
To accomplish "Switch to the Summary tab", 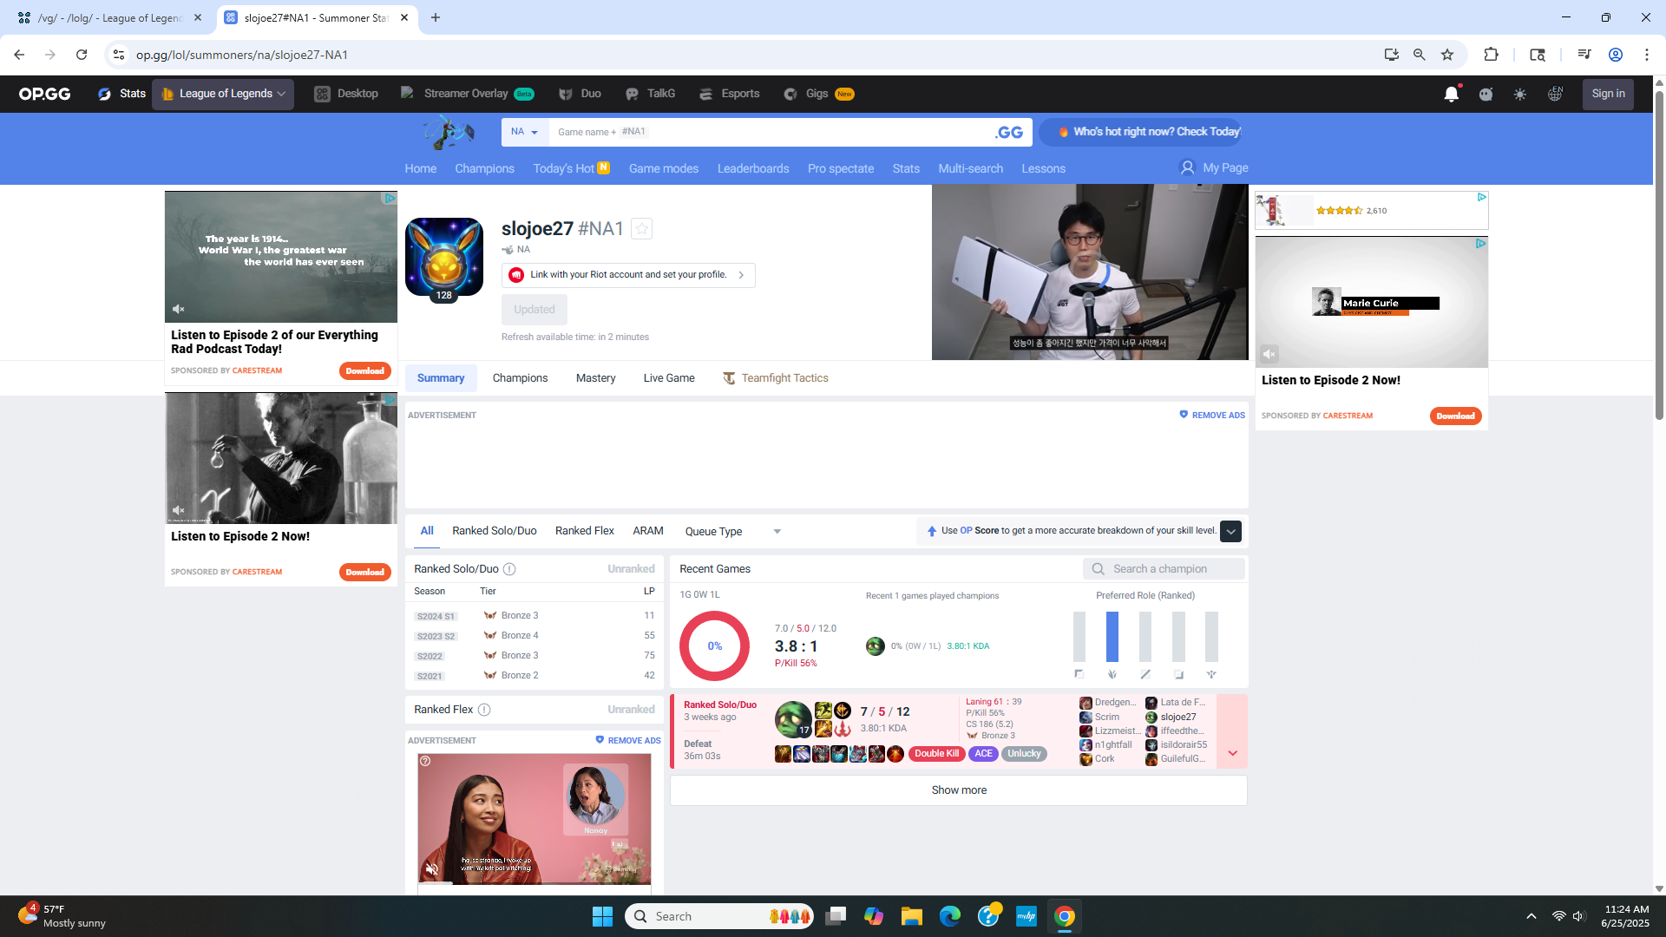I will (441, 378).
